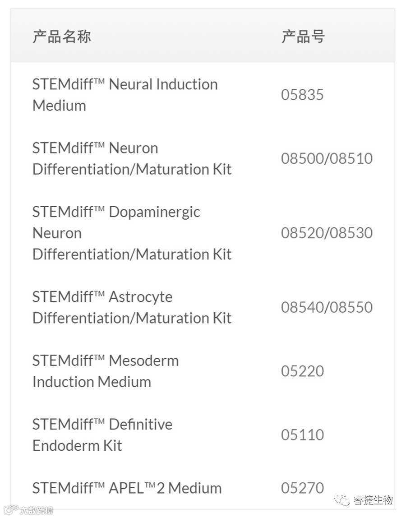This screenshot has width=406, height=518.
Task: Click product number 05270
Action: point(302,488)
